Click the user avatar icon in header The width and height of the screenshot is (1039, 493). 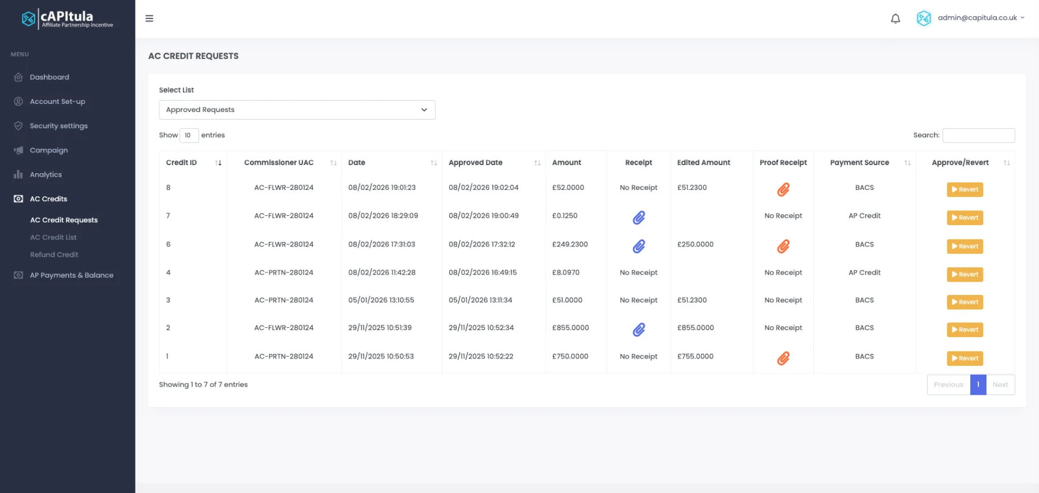pos(924,18)
